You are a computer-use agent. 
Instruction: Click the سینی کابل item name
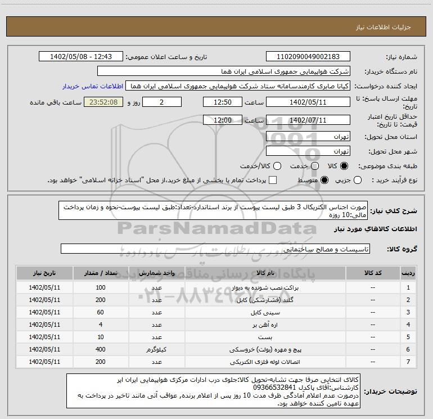[265, 313]
